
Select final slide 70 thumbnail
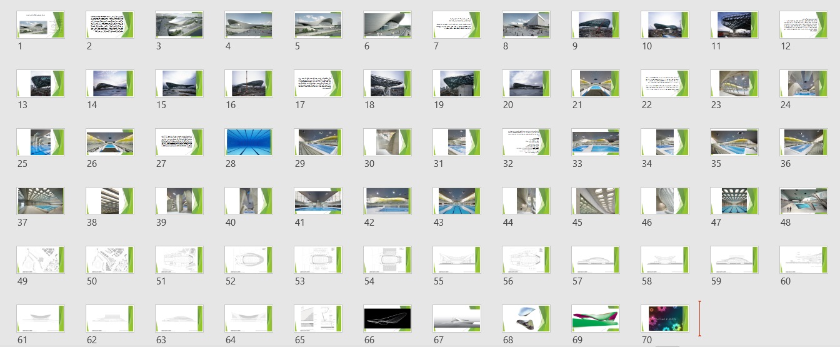665,319
